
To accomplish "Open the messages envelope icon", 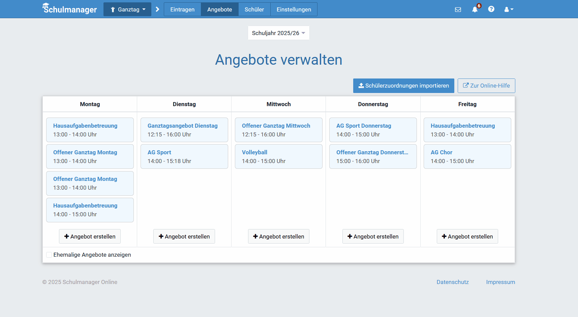I will point(458,9).
